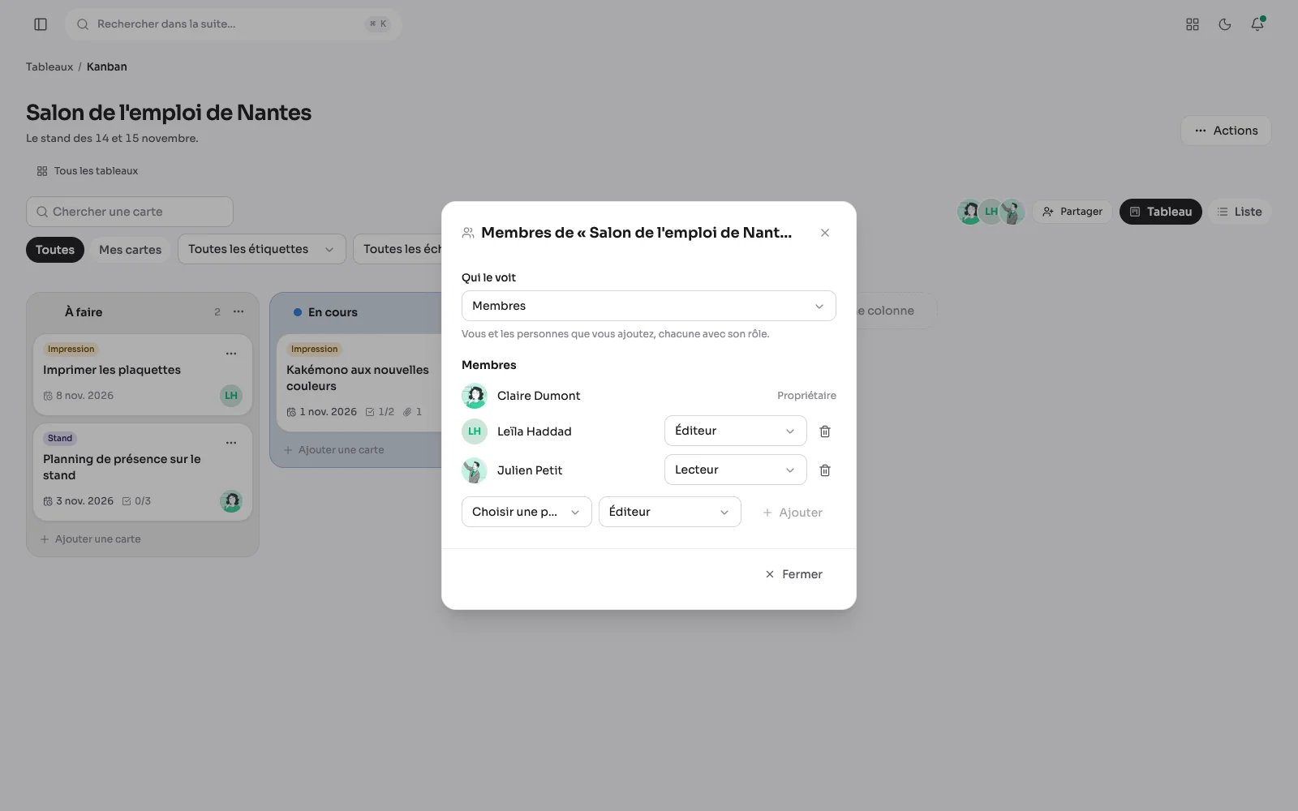Viewport: 1298px width, 811px height.
Task: Click LH avatar on Imprimer les plaquettes card
Action: (x=231, y=396)
